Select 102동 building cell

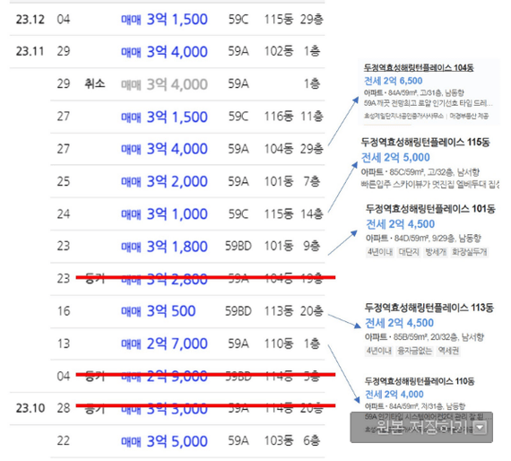pos(279,51)
